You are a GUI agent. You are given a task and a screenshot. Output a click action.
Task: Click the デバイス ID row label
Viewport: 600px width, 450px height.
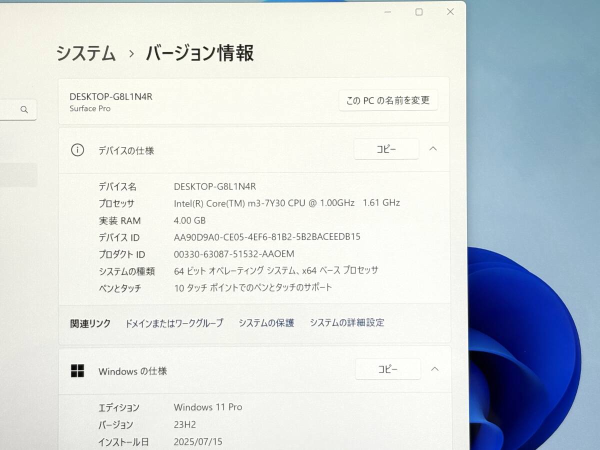(119, 237)
